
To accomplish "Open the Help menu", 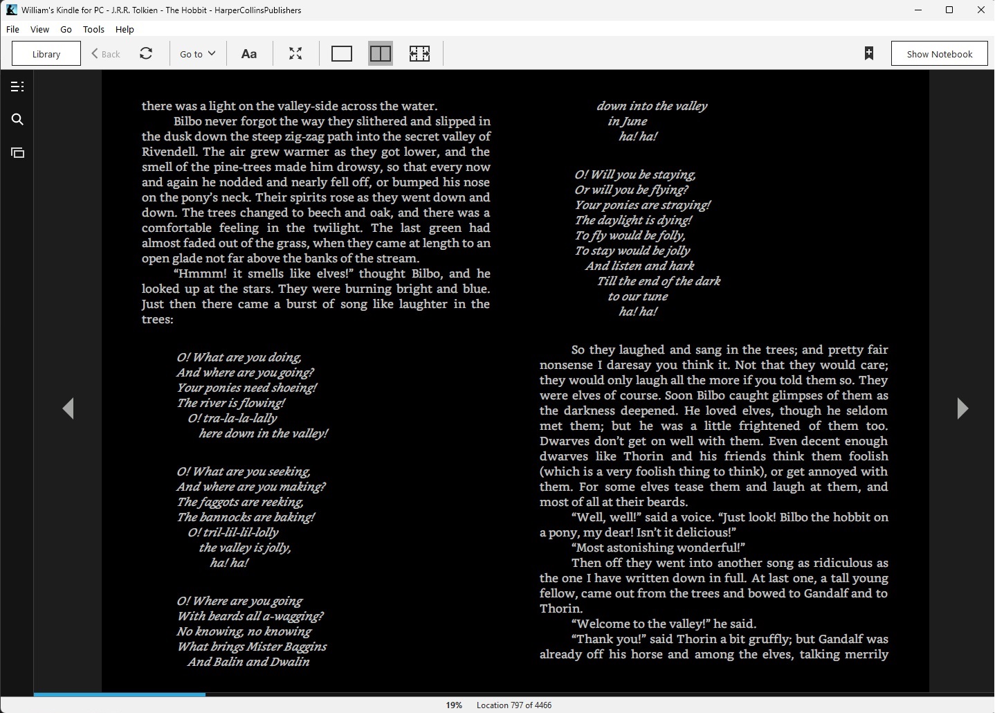I will (x=125, y=29).
